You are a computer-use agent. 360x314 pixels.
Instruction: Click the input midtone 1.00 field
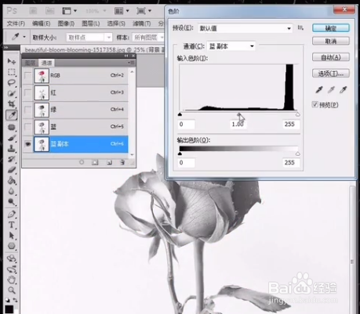click(238, 125)
